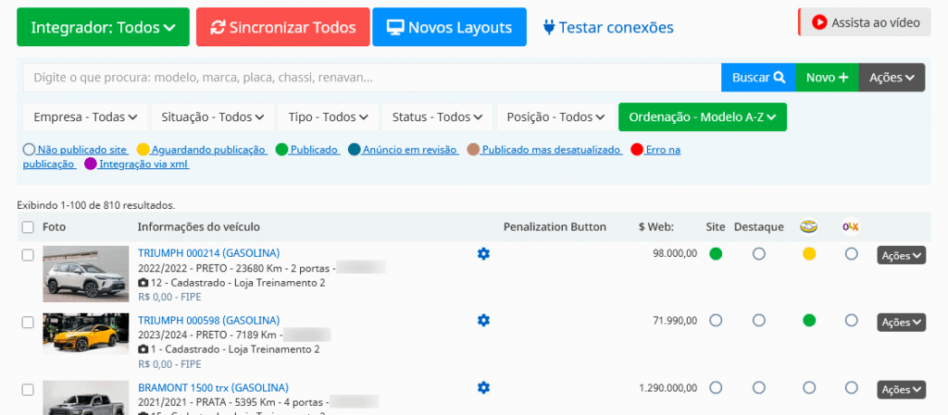
Task: Toggle Site circle for BRAMONT 1500 trx
Action: click(716, 387)
